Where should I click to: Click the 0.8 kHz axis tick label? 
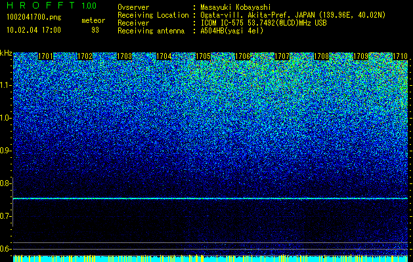click(5, 183)
